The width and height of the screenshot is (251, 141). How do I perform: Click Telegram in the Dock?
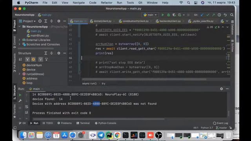101,135
